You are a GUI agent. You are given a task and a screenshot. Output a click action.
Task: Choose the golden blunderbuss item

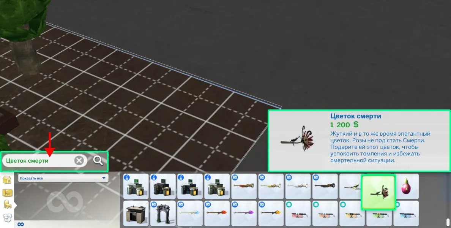271,187
